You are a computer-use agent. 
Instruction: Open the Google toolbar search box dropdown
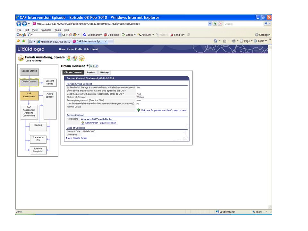60,35
